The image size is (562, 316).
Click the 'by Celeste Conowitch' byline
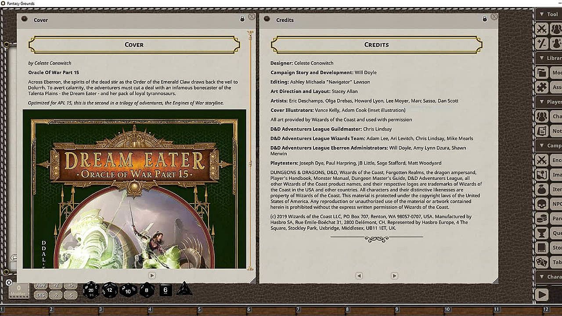pyautogui.click(x=50, y=63)
